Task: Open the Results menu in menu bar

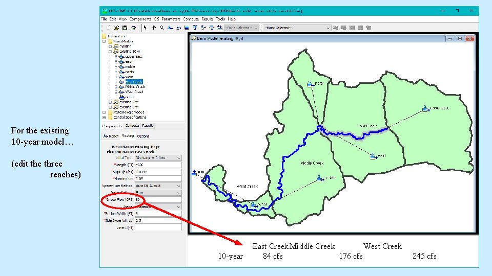Action: pyautogui.click(x=208, y=19)
